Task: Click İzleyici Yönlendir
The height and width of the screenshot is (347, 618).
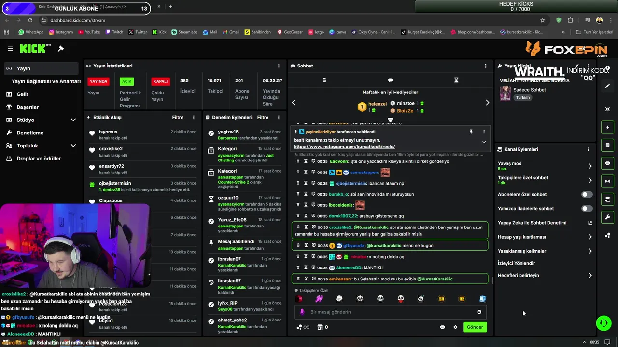Action: 516,263
